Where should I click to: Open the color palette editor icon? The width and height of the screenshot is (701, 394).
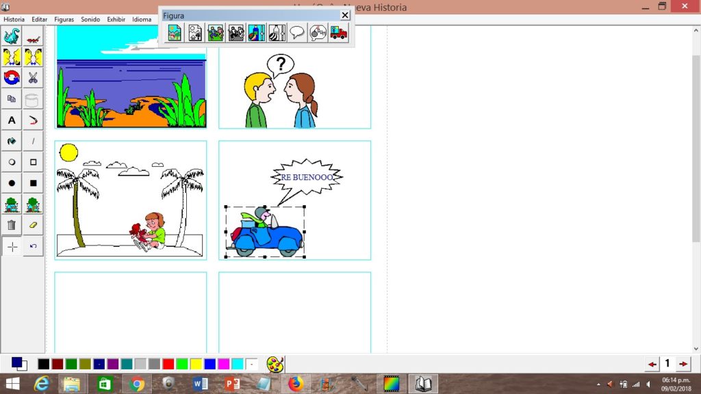[275, 364]
